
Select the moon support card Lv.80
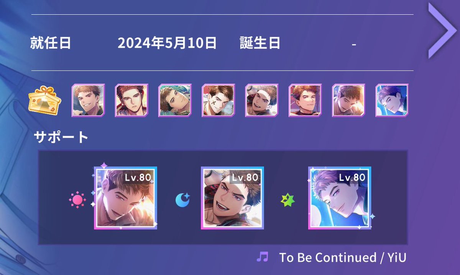[232, 198]
